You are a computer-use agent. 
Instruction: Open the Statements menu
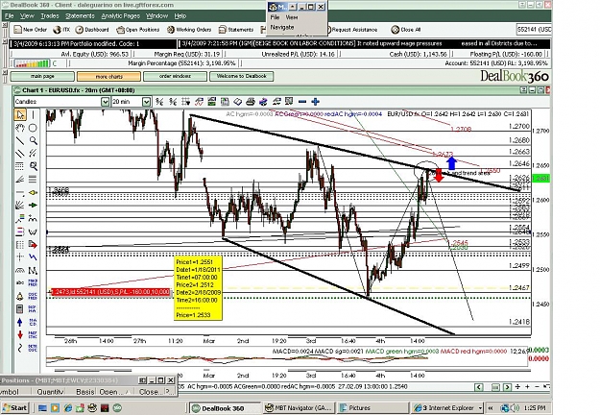(x=80, y=15)
